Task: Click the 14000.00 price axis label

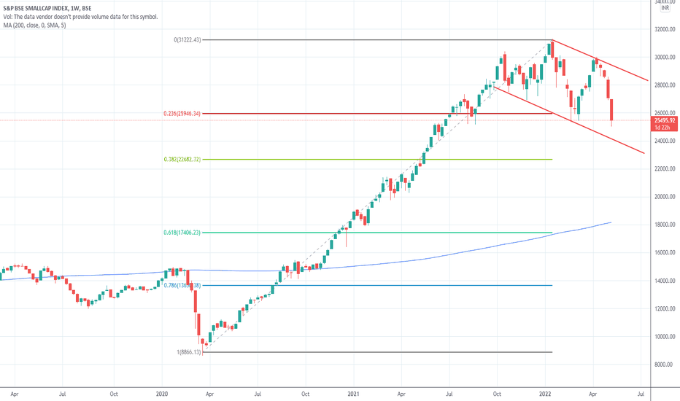Action: tap(665, 281)
